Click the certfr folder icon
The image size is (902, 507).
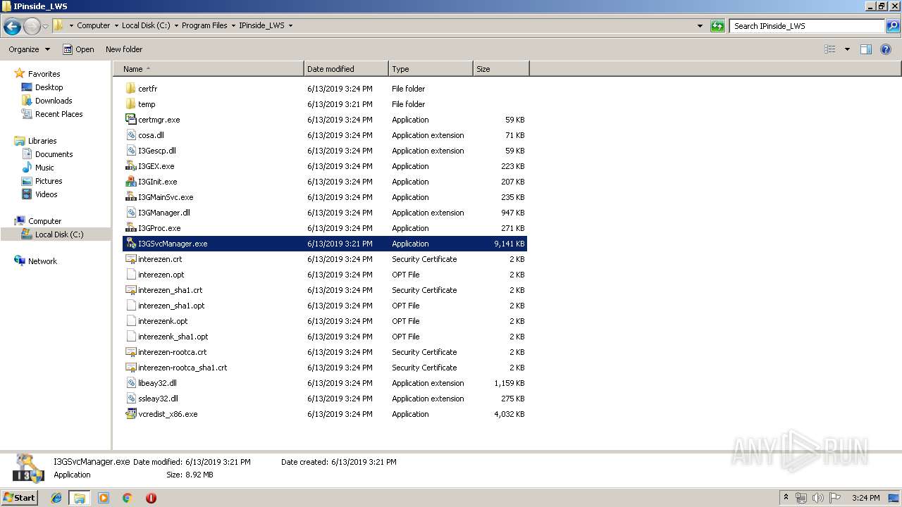pyautogui.click(x=130, y=89)
